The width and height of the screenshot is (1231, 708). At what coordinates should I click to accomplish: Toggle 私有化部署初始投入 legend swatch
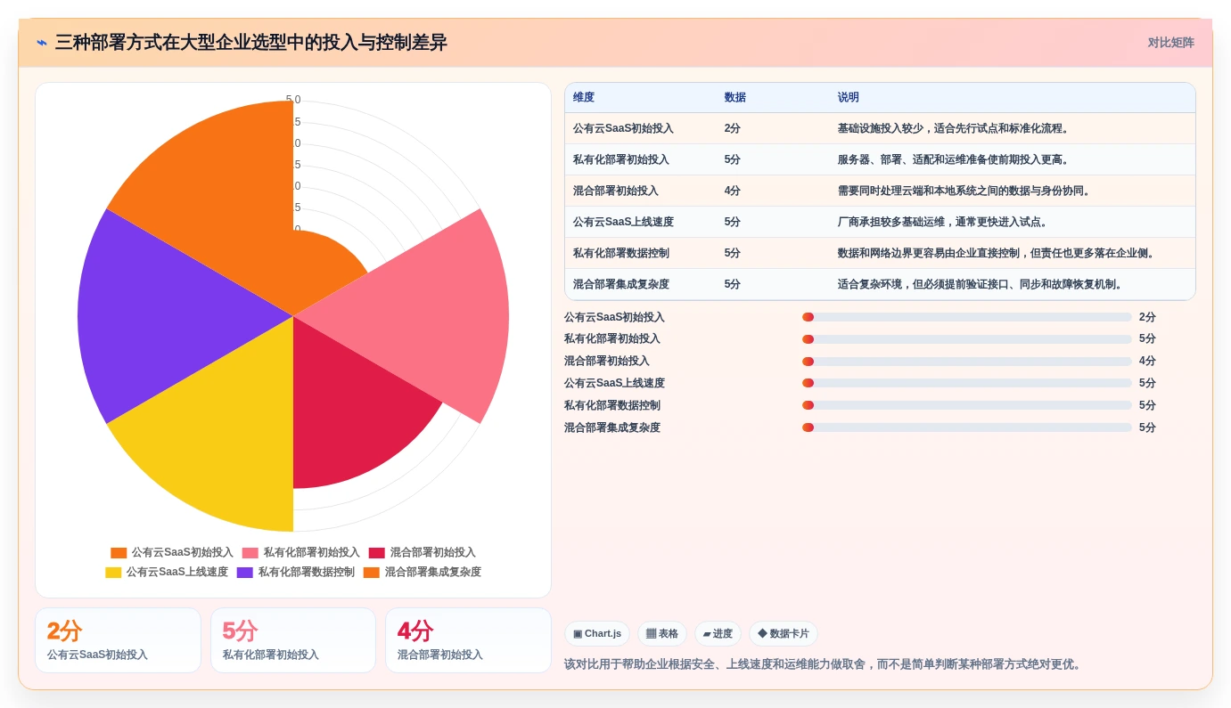click(x=250, y=553)
